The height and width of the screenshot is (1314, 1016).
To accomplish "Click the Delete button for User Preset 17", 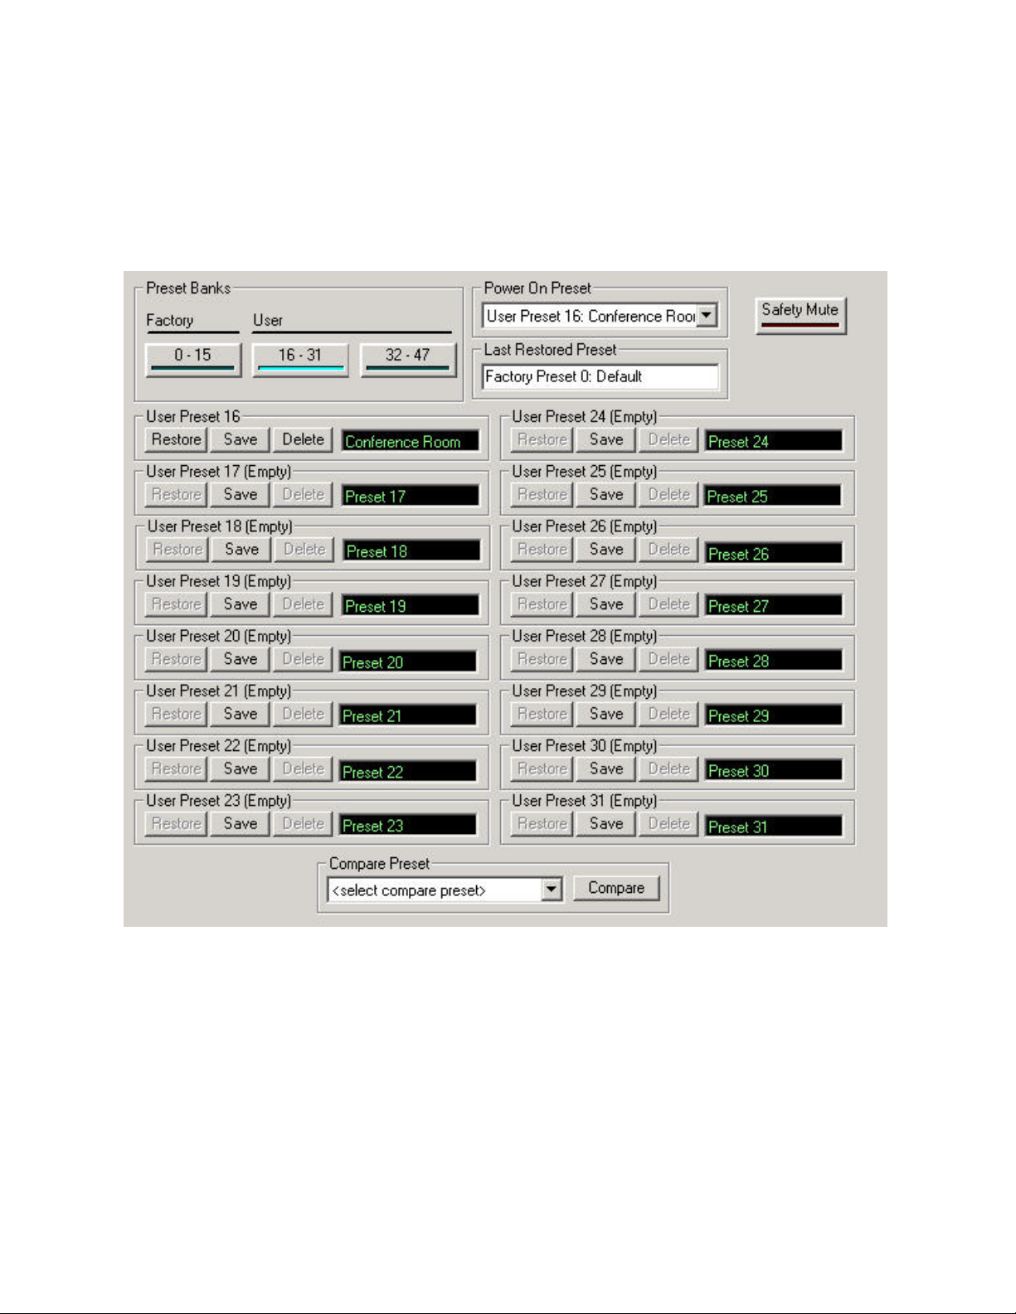I will click(x=304, y=494).
